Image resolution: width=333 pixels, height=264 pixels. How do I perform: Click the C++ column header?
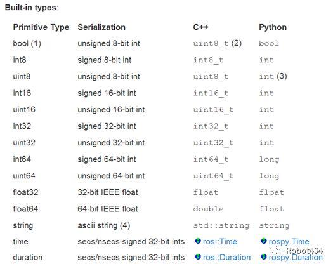(200, 27)
